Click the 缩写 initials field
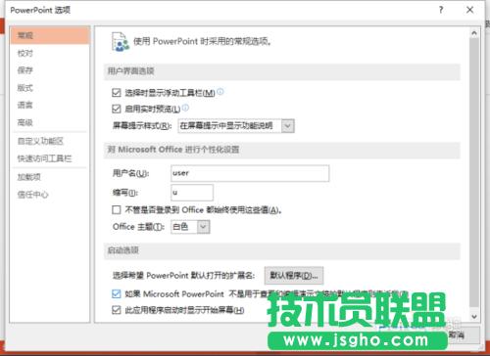Image resolution: width=490 pixels, height=356 pixels. pos(192,193)
